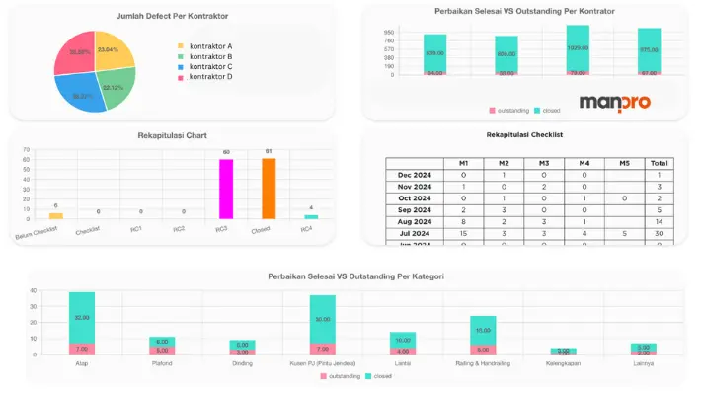
Task: Click the Aug 2024 M1 cell 8
Action: pos(464,221)
